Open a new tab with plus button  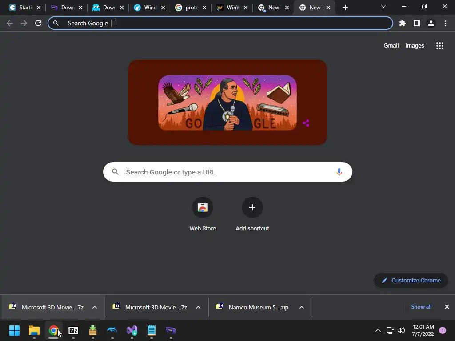(345, 8)
